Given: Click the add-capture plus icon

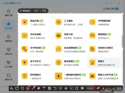Looking at the screenshot, I should (x=77, y=88).
